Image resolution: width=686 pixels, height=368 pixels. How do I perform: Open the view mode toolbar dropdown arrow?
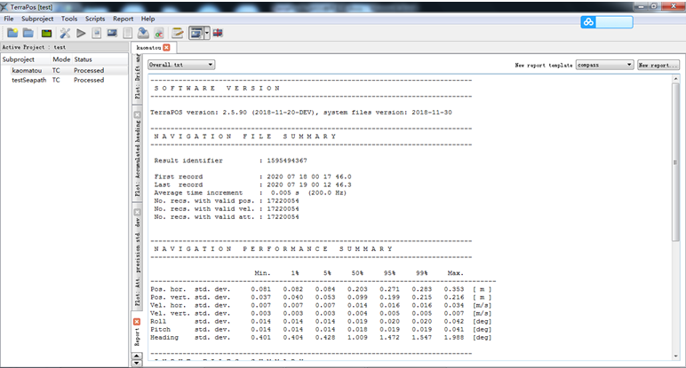(207, 33)
